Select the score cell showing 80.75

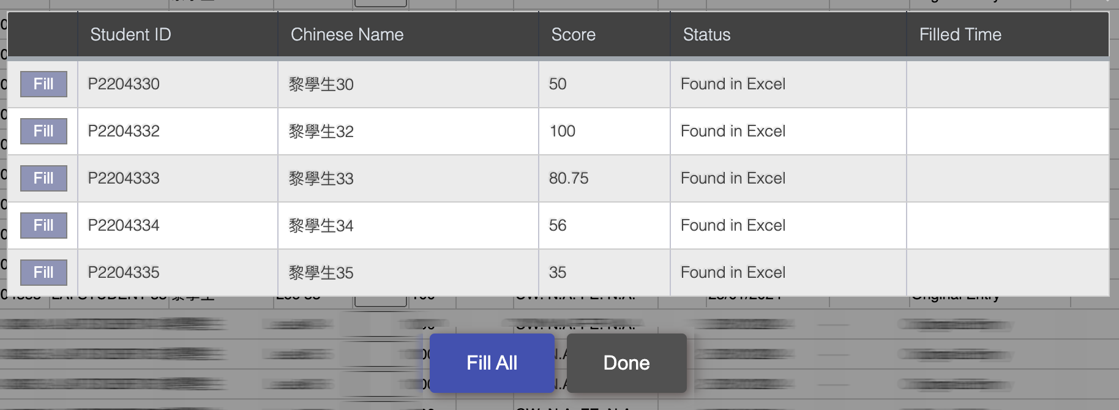point(604,178)
